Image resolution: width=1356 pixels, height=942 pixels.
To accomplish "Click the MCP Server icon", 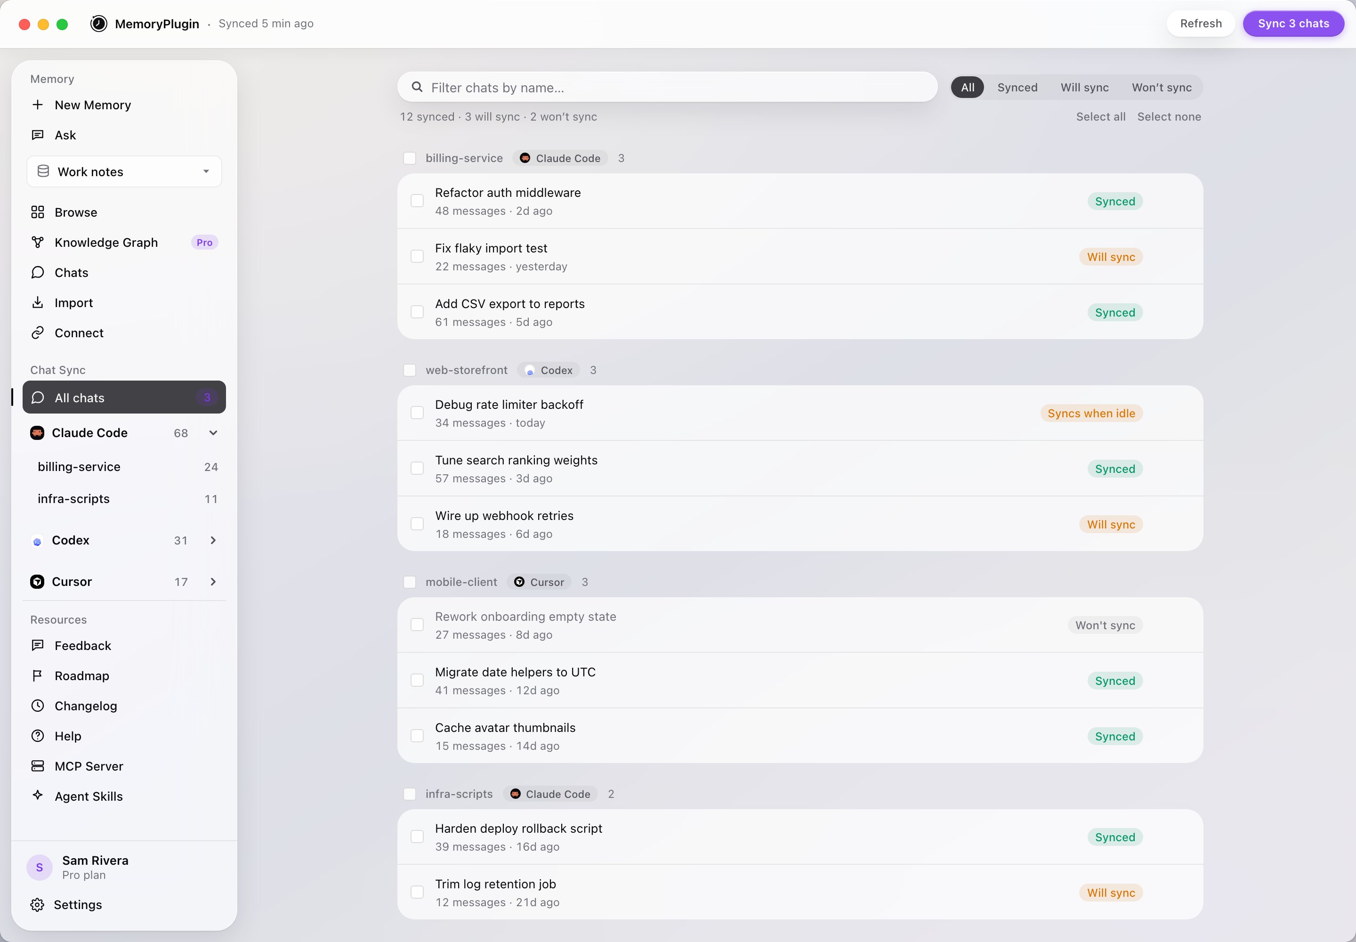I will (x=38, y=765).
